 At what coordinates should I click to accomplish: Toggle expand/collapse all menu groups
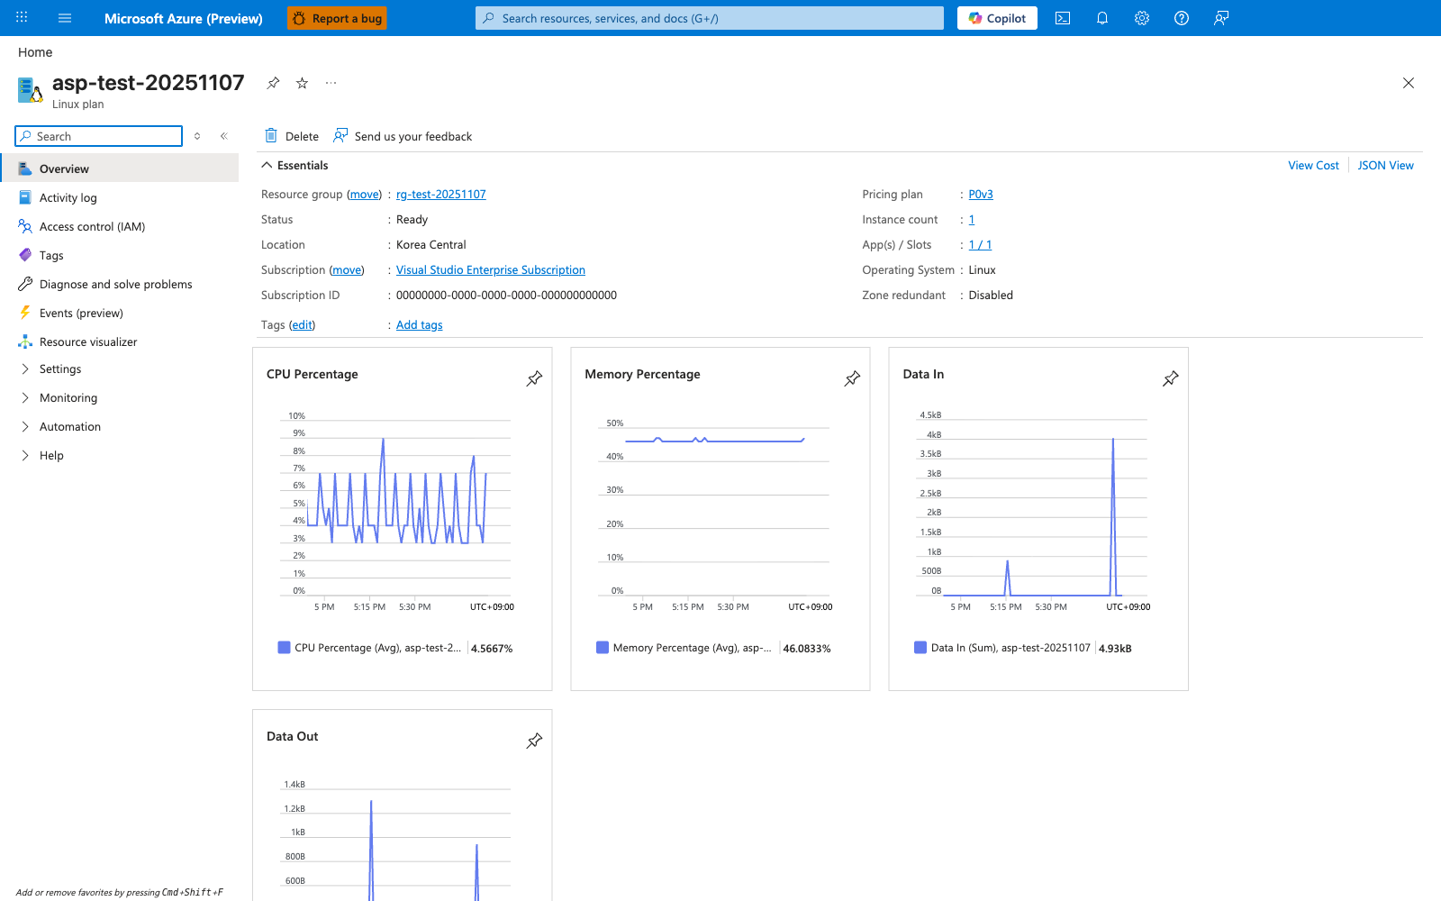[197, 136]
